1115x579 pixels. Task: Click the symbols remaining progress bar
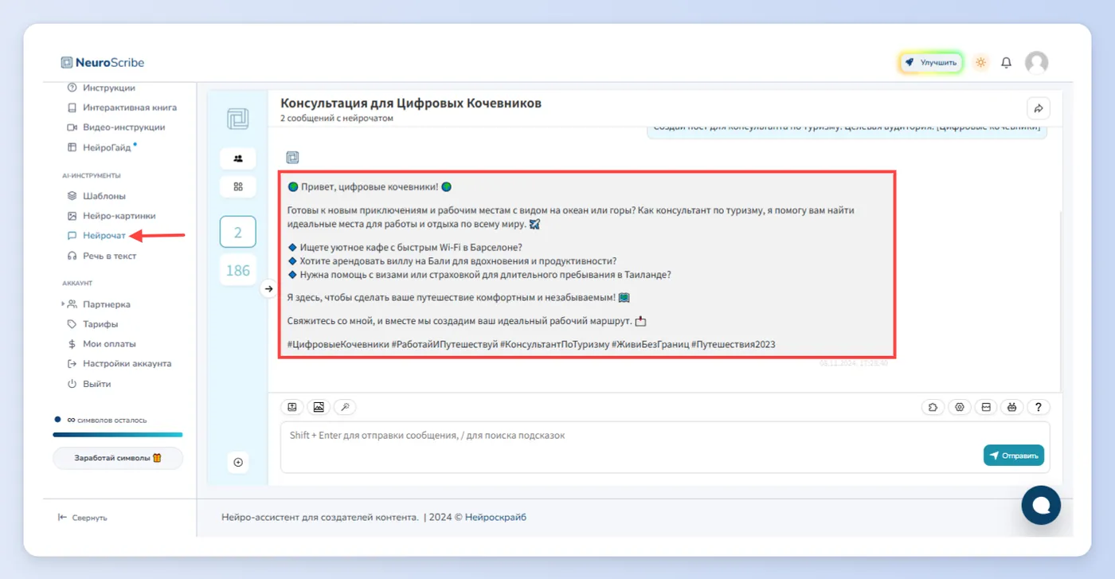(x=118, y=435)
